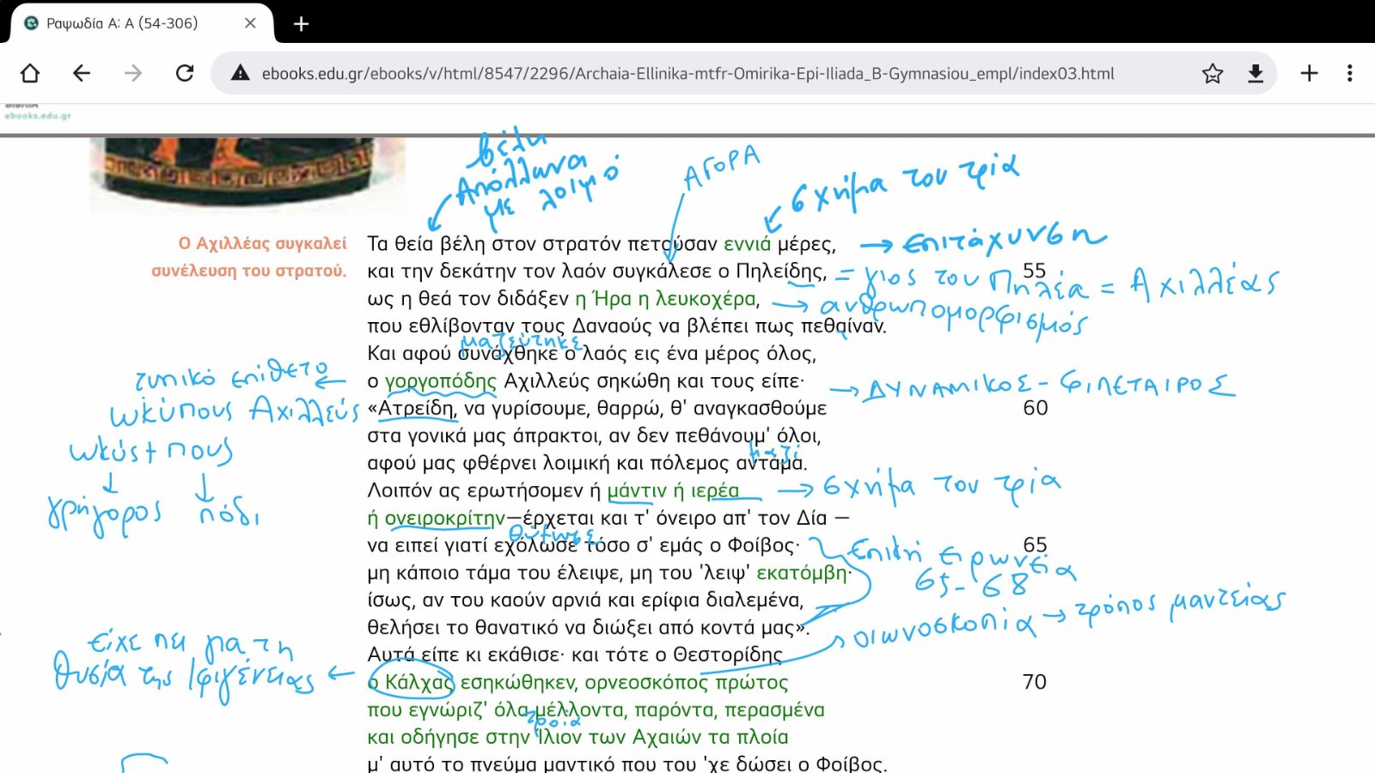Click the green word ονειροκρίτην
Screen dimensions: 1375x773
click(x=444, y=519)
